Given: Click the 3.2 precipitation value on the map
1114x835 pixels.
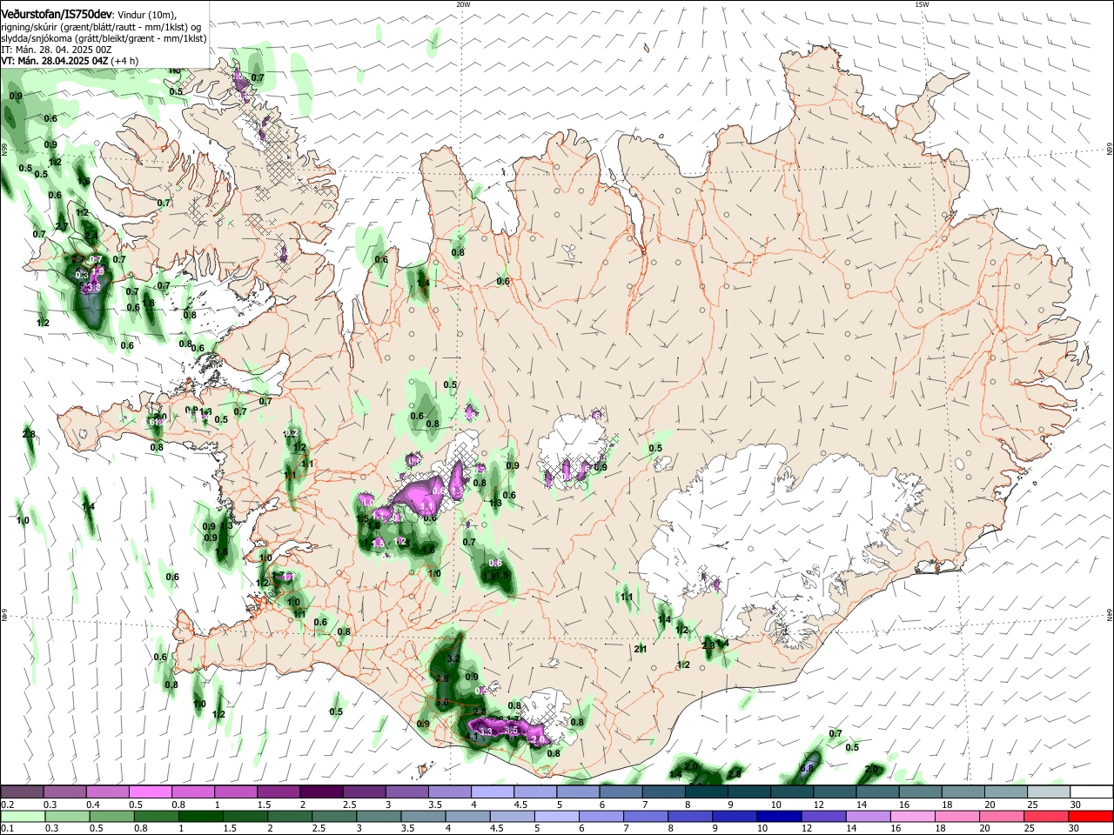Looking at the screenshot, I should point(453,659).
